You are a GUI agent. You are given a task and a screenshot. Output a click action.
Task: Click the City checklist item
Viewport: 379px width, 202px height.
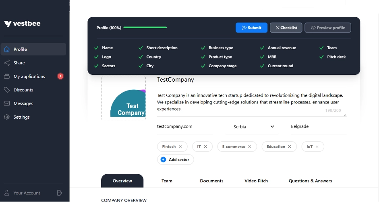click(x=150, y=66)
